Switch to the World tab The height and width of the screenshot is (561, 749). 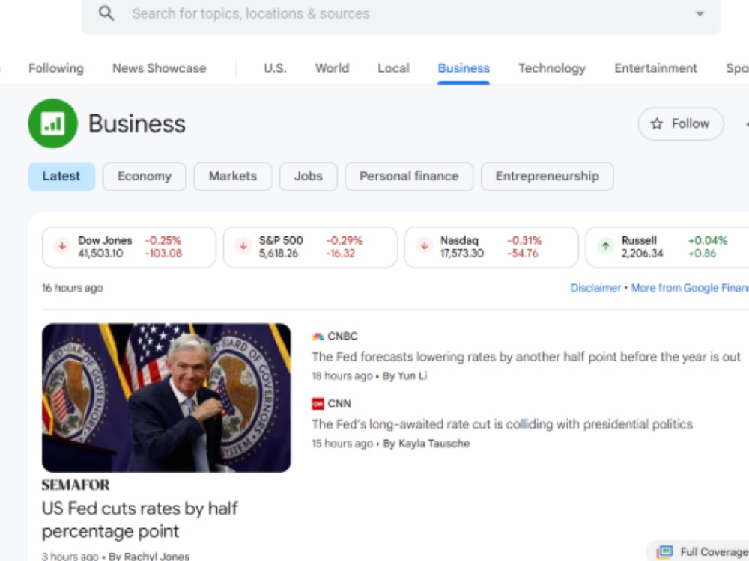click(x=332, y=68)
